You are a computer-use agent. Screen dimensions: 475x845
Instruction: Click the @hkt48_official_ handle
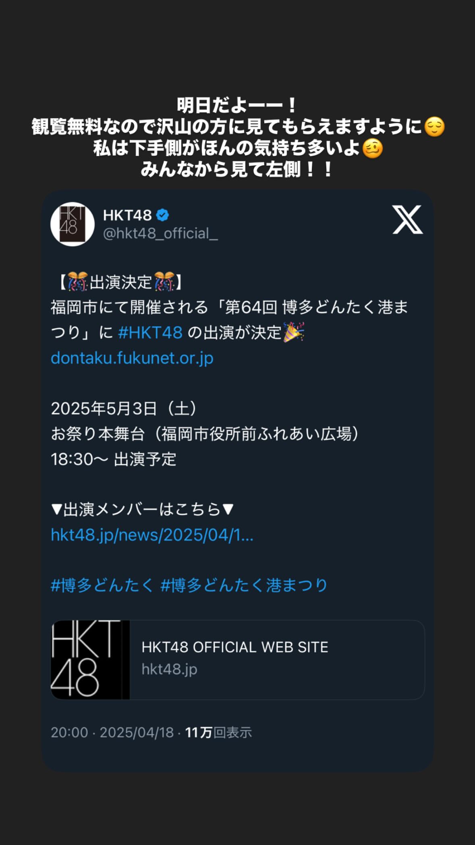tap(160, 233)
